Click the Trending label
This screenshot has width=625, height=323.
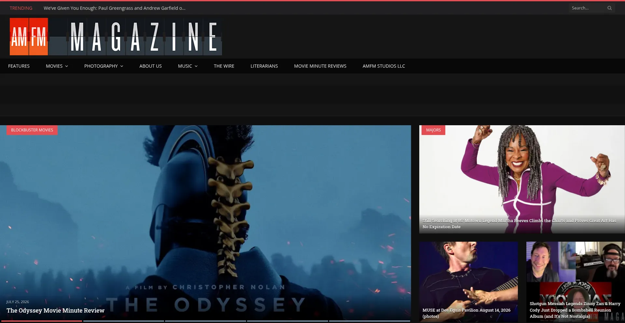pyautogui.click(x=21, y=8)
